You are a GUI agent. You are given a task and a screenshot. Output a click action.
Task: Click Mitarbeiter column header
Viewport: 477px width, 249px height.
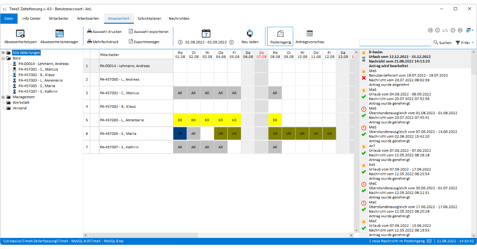[136, 54]
